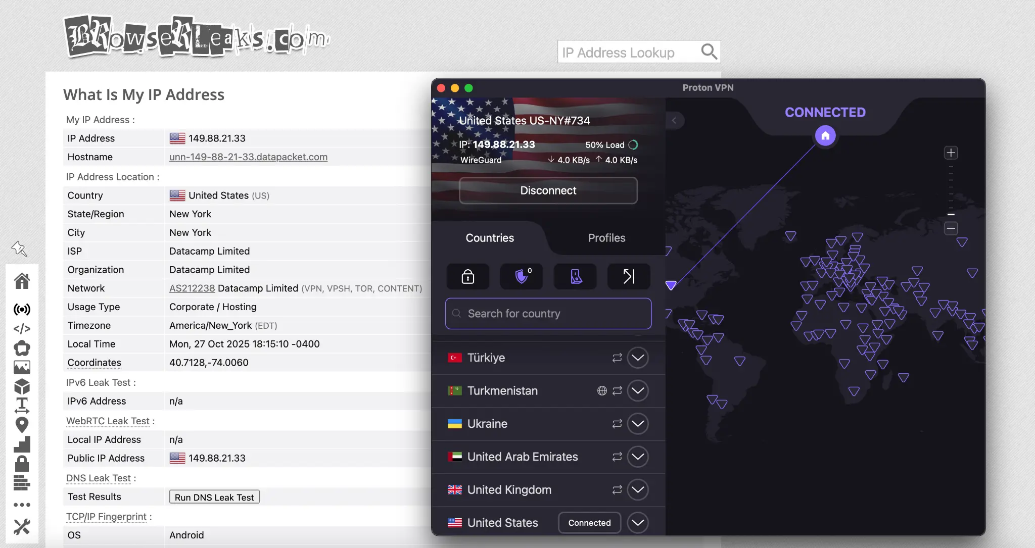Expand the Türkiye country entry
The height and width of the screenshot is (548, 1035).
pos(637,357)
